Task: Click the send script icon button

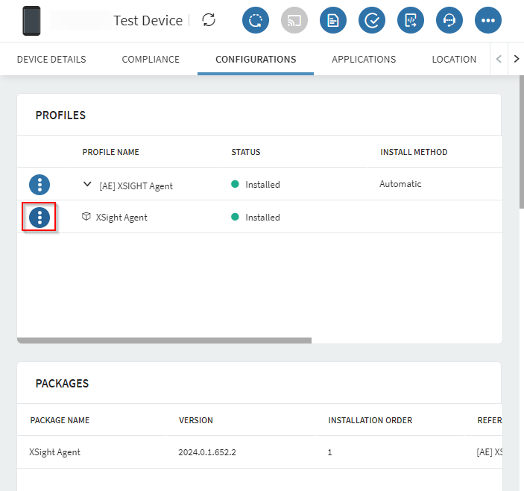Action: pos(411,20)
